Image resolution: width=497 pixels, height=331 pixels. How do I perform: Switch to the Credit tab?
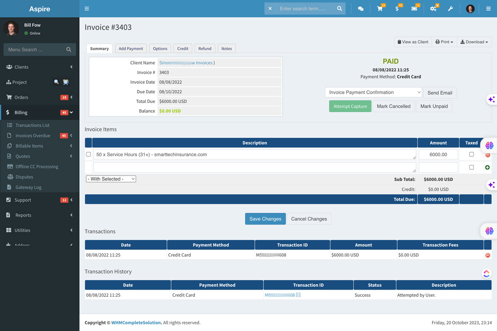click(x=183, y=48)
